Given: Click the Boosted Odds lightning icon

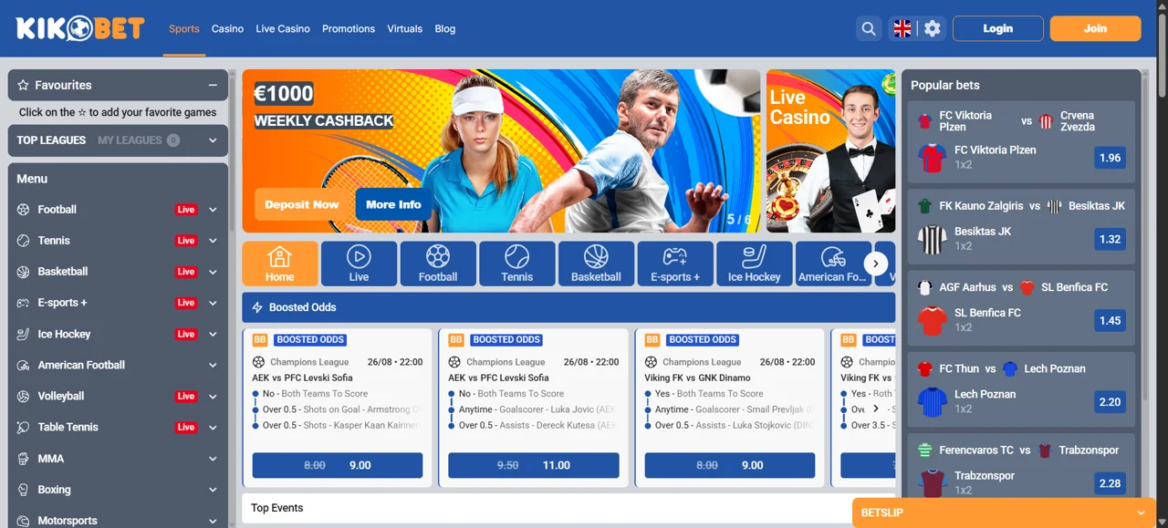Looking at the screenshot, I should pos(257,307).
